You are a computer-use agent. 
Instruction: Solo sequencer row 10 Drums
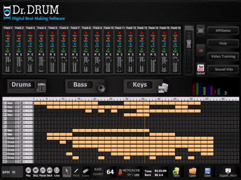click(x=31, y=138)
